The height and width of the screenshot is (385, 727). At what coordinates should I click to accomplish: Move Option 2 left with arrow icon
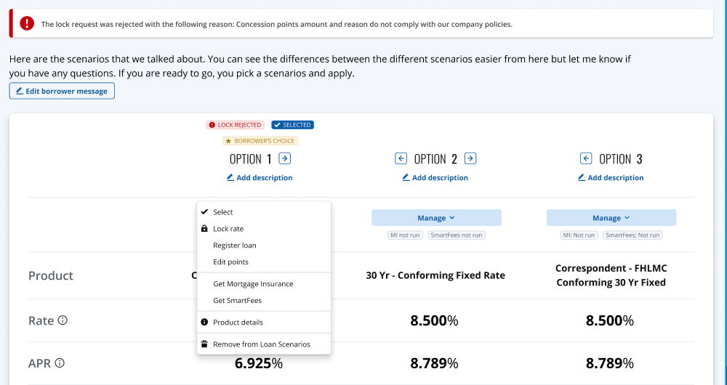(401, 158)
